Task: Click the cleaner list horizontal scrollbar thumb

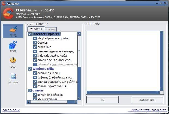Action: click(49, 102)
